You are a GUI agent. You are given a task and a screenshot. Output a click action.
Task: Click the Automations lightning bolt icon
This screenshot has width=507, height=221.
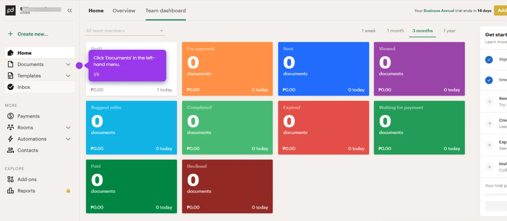pos(11,139)
